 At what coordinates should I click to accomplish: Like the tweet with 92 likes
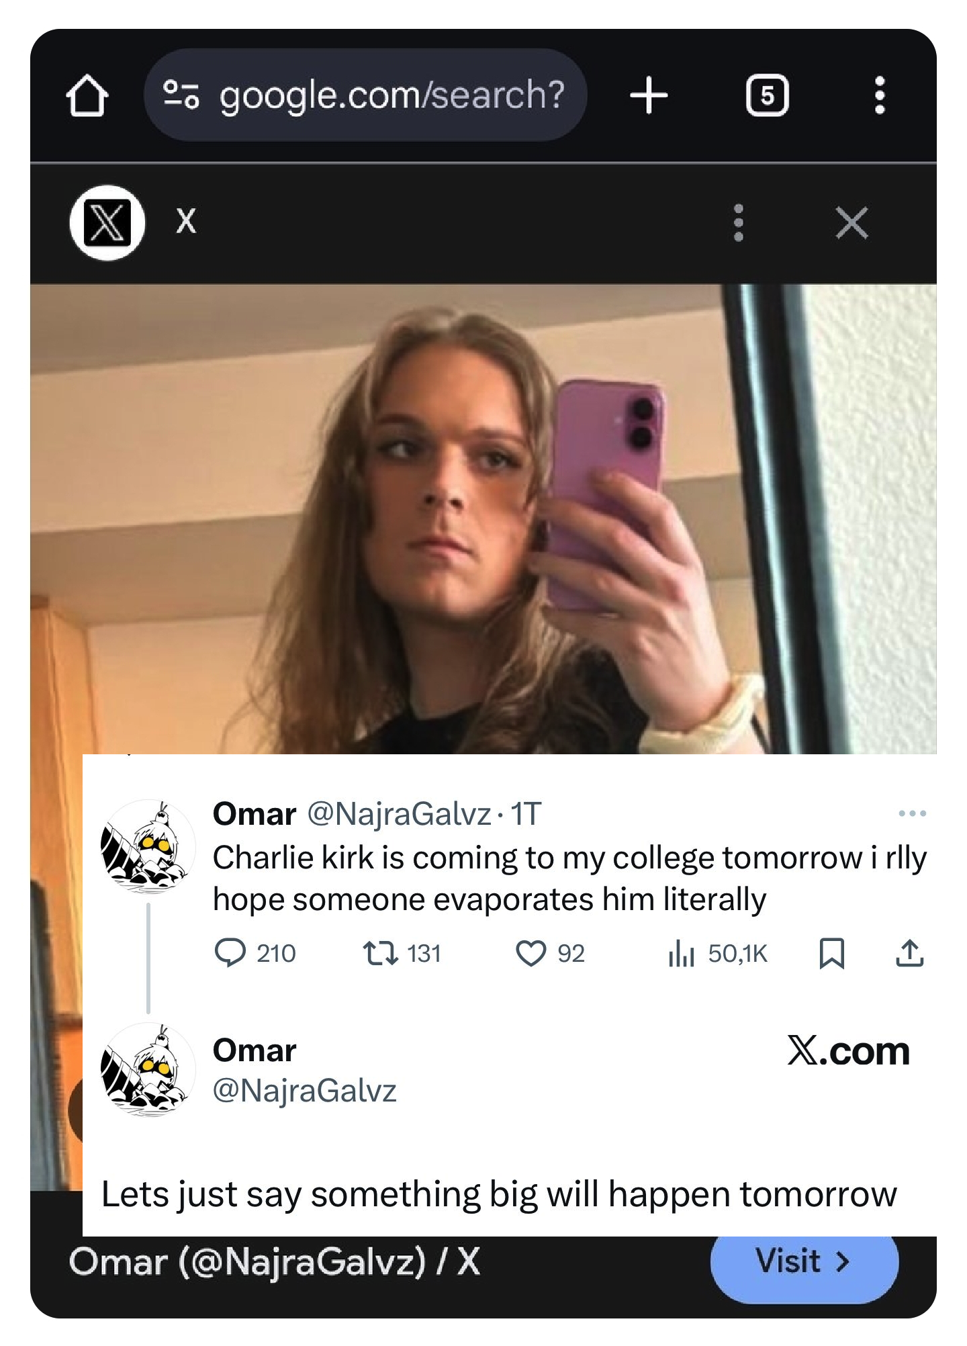click(x=531, y=953)
